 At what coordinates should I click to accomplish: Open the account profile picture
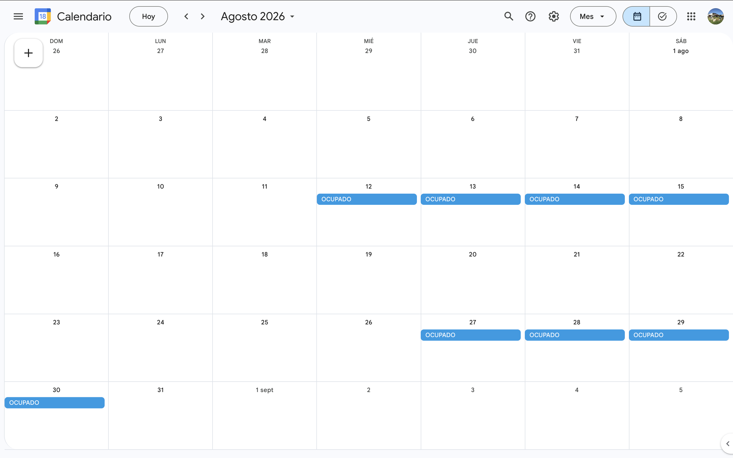715,16
